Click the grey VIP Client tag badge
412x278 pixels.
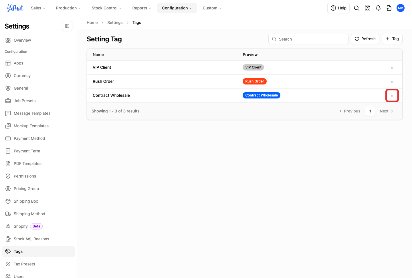[253, 67]
